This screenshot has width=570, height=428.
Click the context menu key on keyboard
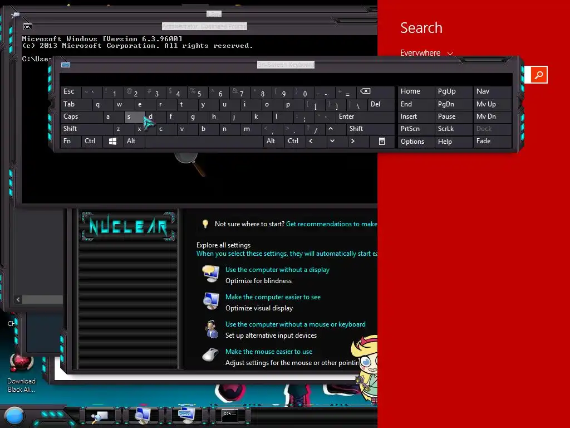tap(382, 141)
